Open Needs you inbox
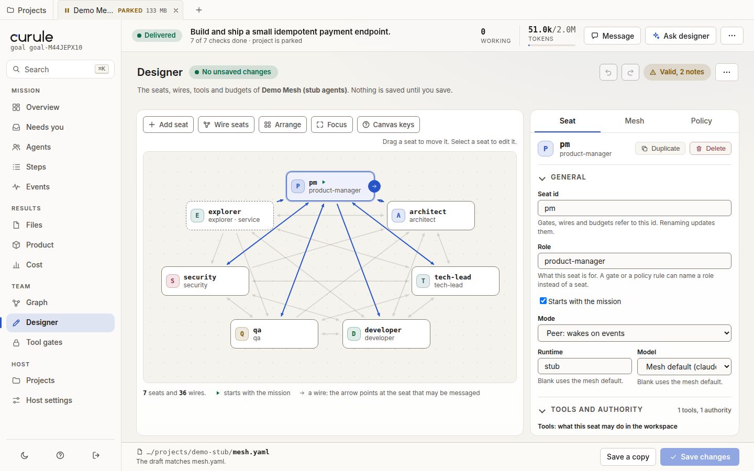Image resolution: width=754 pixels, height=471 pixels. click(60, 127)
